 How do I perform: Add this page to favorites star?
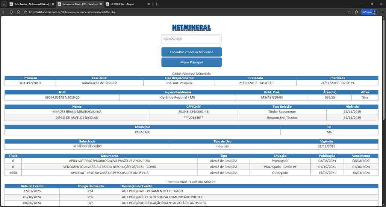[x=349, y=12]
